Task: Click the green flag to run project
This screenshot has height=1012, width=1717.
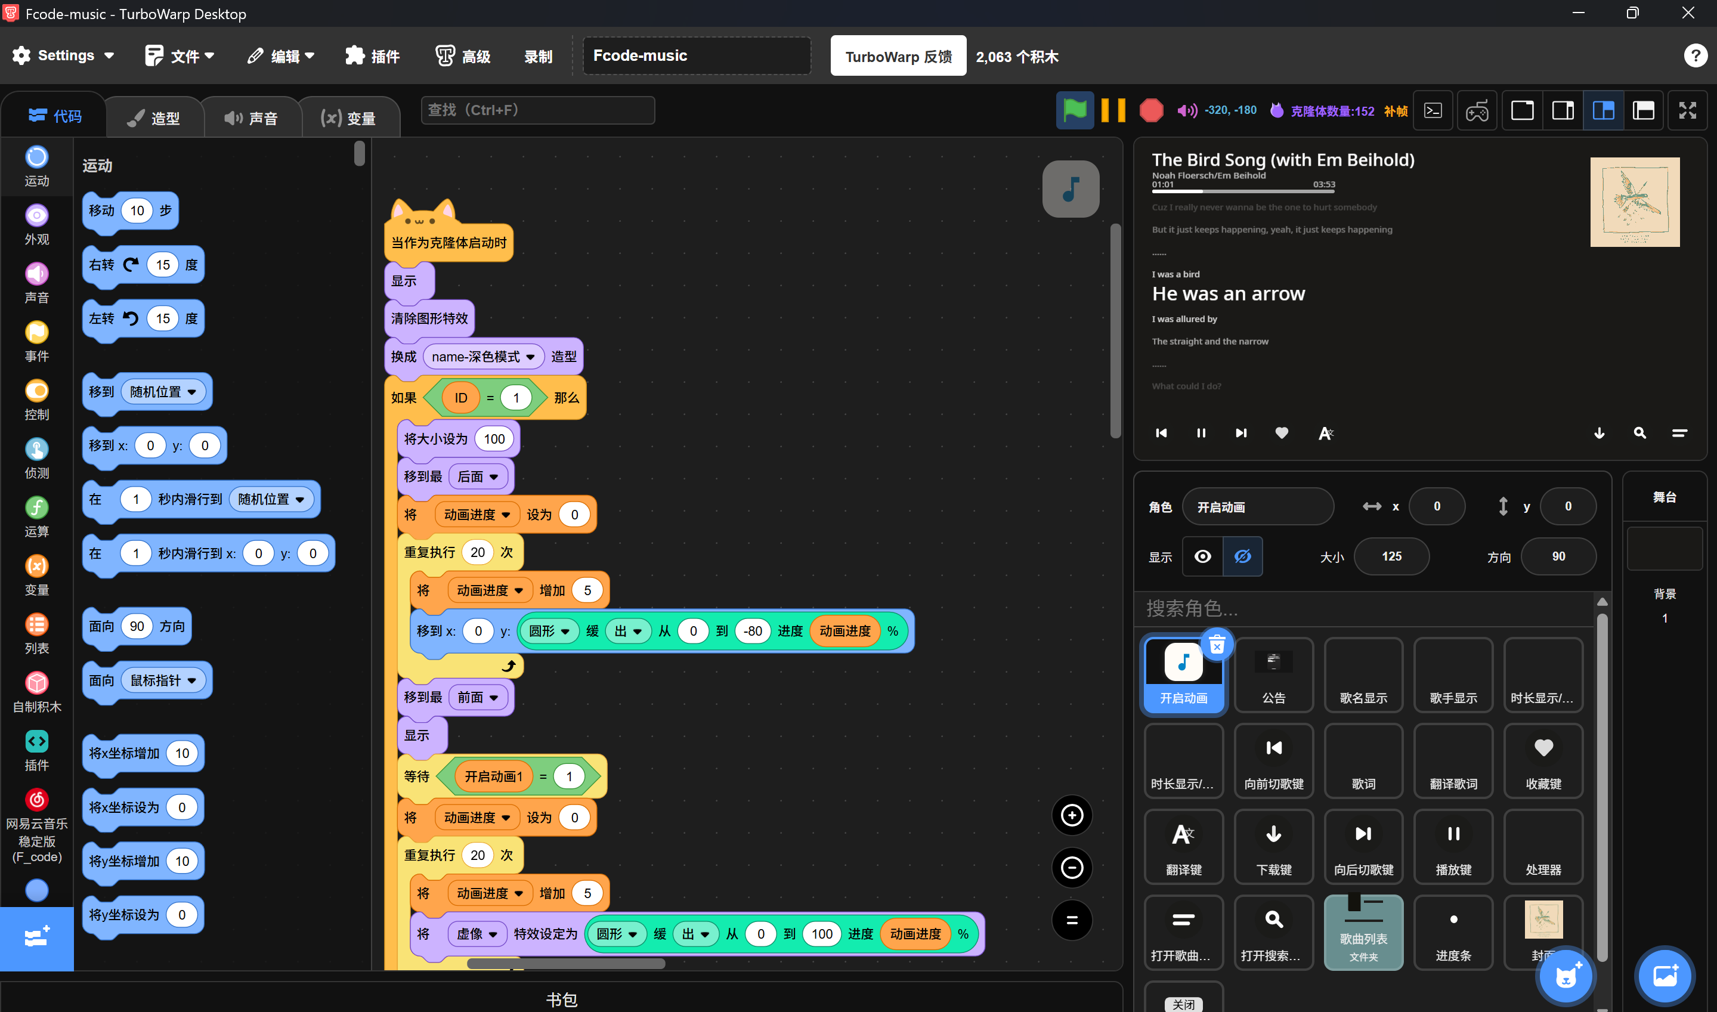Action: point(1075,110)
